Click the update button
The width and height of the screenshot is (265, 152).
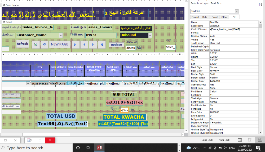pos(116,45)
